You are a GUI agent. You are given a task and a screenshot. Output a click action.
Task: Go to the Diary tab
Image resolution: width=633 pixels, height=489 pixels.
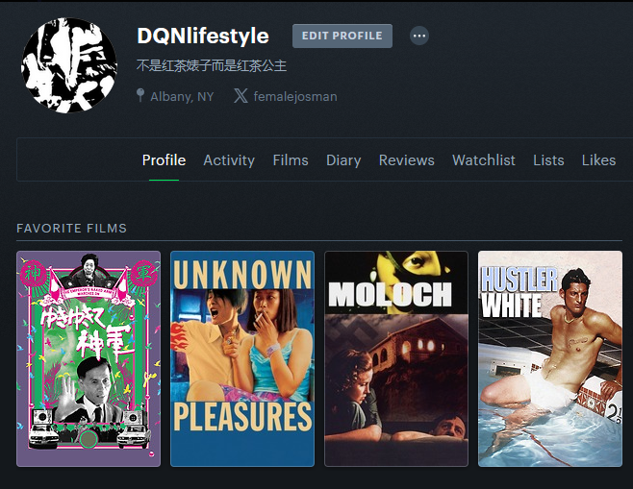point(343,160)
